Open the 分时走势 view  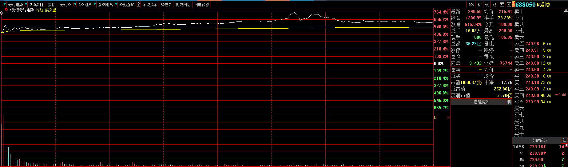click(x=15, y=5)
